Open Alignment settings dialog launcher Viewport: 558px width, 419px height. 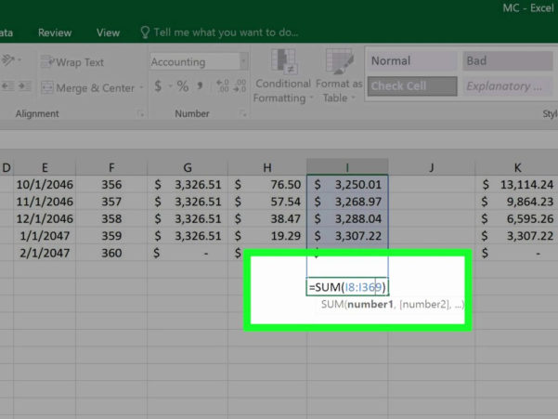click(141, 114)
